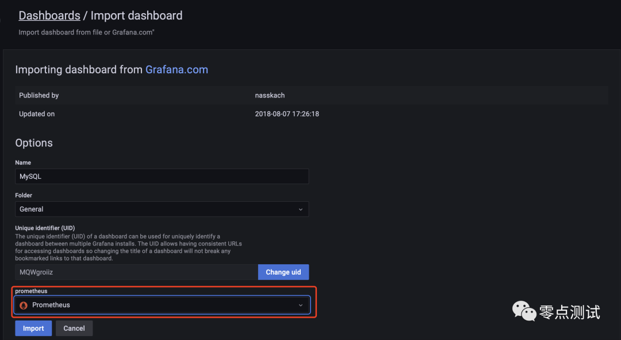Cancel the dashboard import
The height and width of the screenshot is (340, 621).
click(74, 328)
